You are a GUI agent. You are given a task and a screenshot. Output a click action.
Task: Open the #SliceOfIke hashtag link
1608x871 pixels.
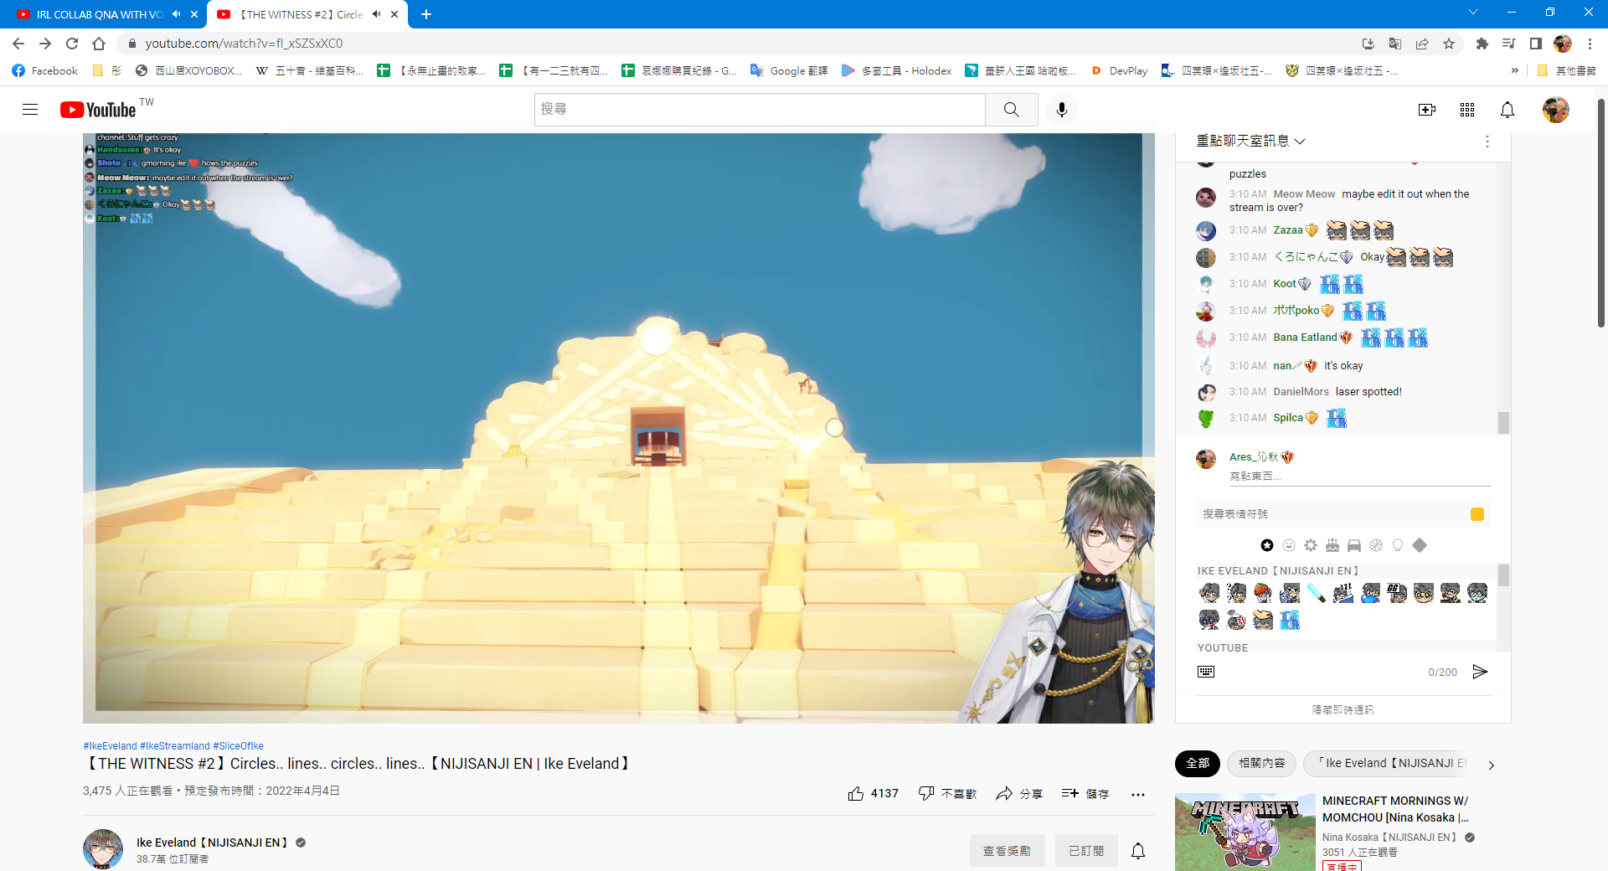(x=238, y=746)
